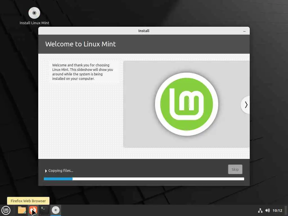Advance the slideshow with the right arrow
The width and height of the screenshot is (288, 216).
tap(246, 105)
